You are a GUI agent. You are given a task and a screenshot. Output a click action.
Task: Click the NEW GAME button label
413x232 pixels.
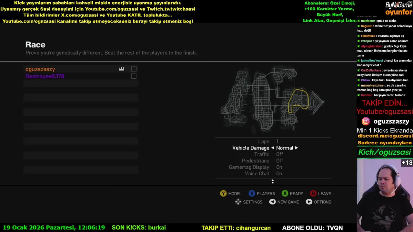tap(288, 202)
